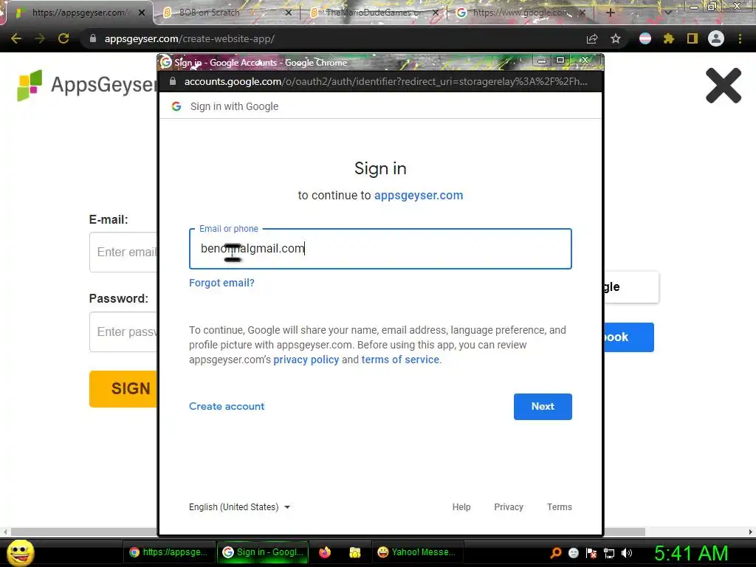Open the English (United States) language dropdown

coord(240,506)
